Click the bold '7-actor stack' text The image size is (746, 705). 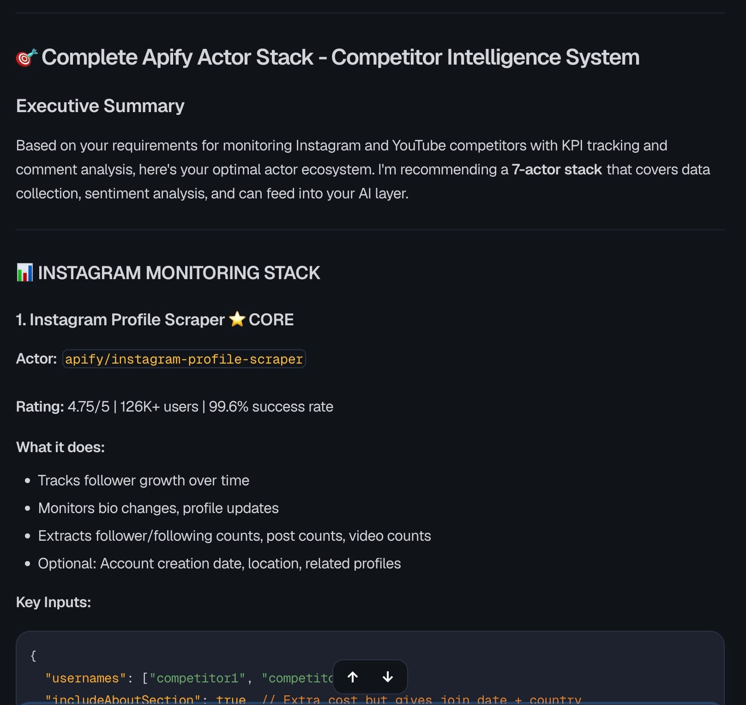pyautogui.click(x=557, y=169)
